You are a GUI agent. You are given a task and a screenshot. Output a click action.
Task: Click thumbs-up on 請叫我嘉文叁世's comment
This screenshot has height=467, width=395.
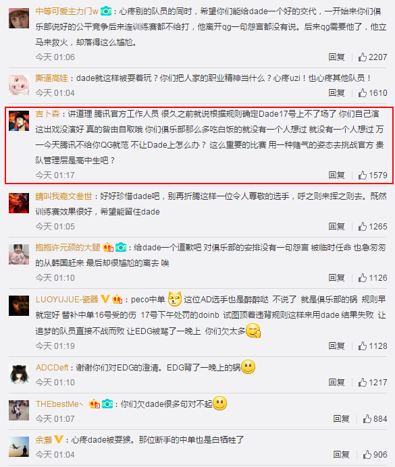(362, 227)
